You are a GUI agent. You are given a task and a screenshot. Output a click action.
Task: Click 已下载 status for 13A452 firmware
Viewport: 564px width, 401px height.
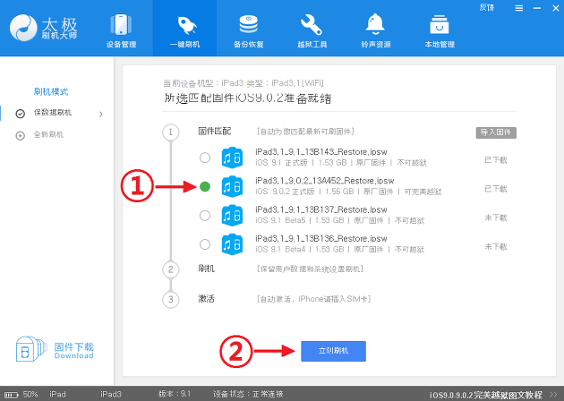point(496,189)
